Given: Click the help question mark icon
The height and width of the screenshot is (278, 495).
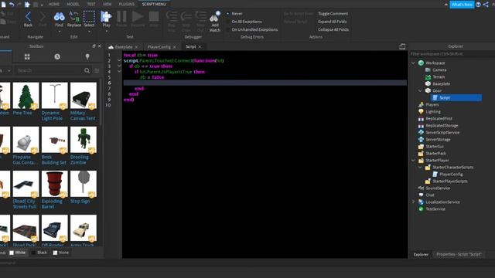Looking at the screenshot, I should click(478, 5).
